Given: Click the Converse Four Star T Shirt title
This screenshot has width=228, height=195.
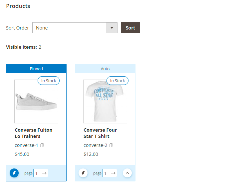Looking at the screenshot, I should pyautogui.click(x=100, y=133).
